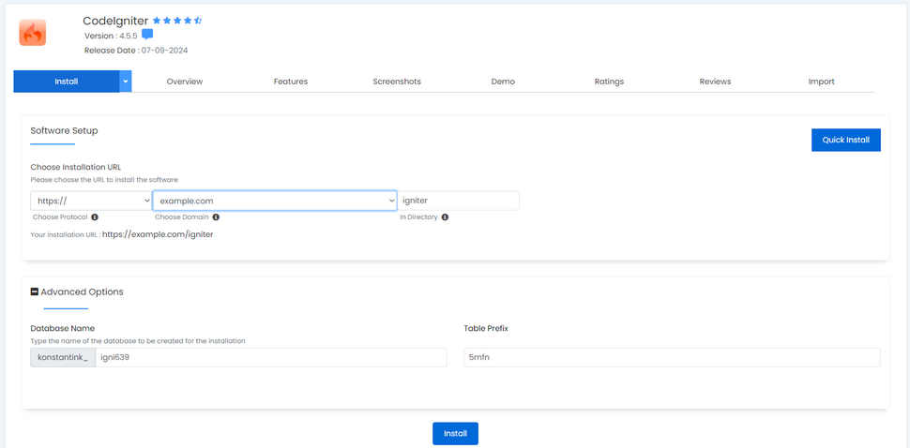Click the Database Name label

tap(62, 328)
